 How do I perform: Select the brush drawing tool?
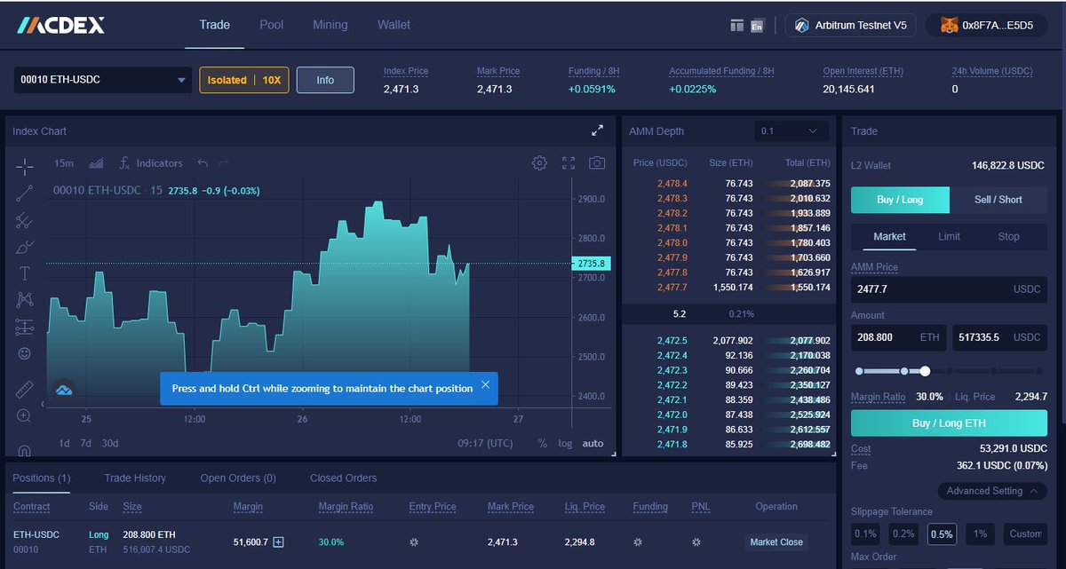[x=25, y=247]
